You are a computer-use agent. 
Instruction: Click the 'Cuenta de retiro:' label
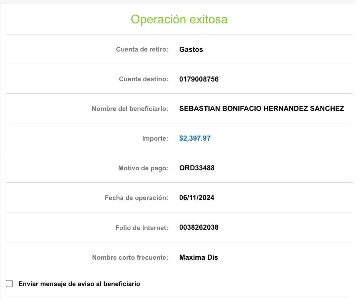(142, 49)
